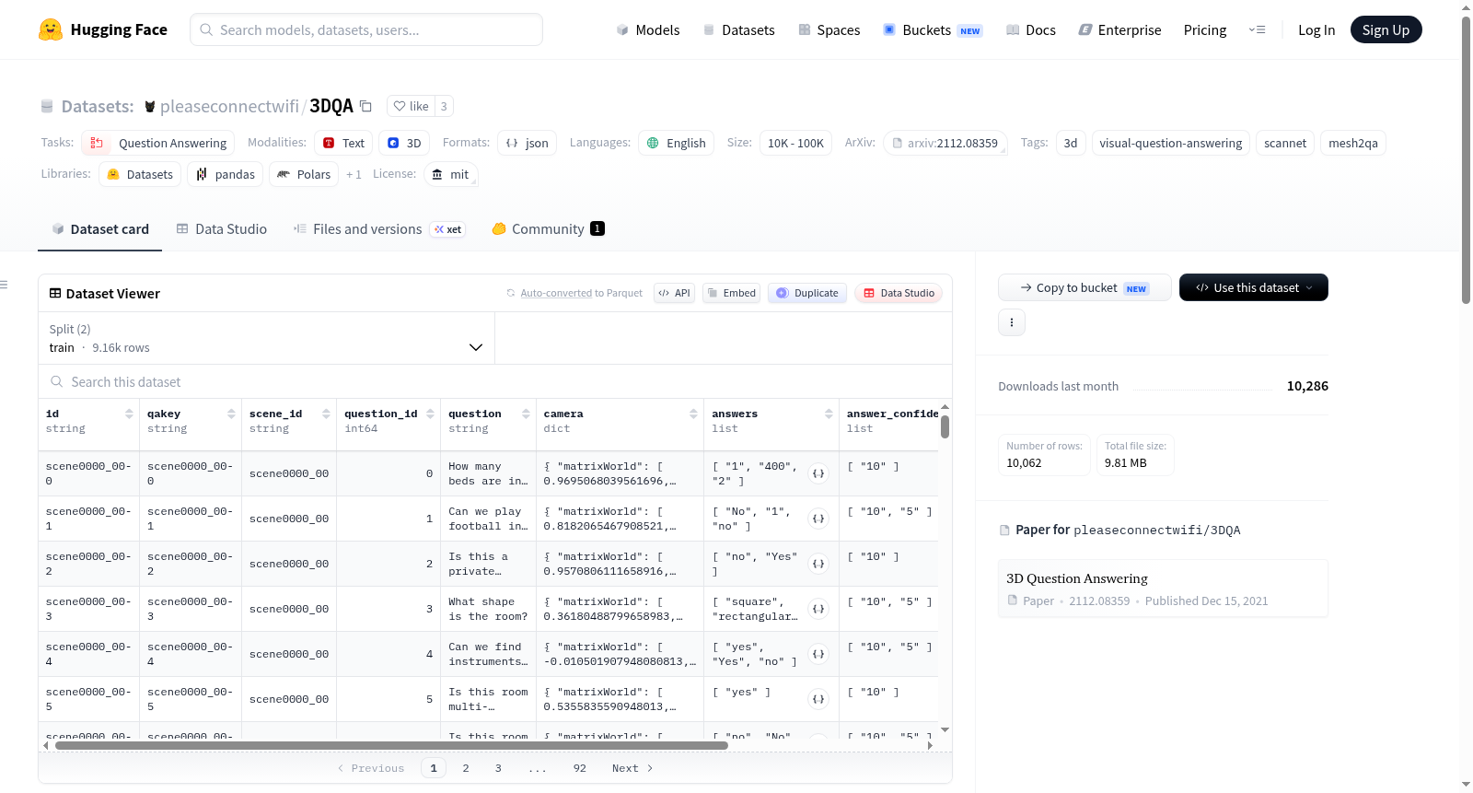This screenshot has height=793, width=1473.
Task: Click the Duplicate button
Action: tap(807, 293)
